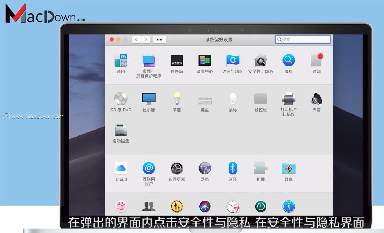Image resolution: width=384 pixels, height=233 pixels.
Task: Minimize window with the yellow button
Action: (118, 40)
